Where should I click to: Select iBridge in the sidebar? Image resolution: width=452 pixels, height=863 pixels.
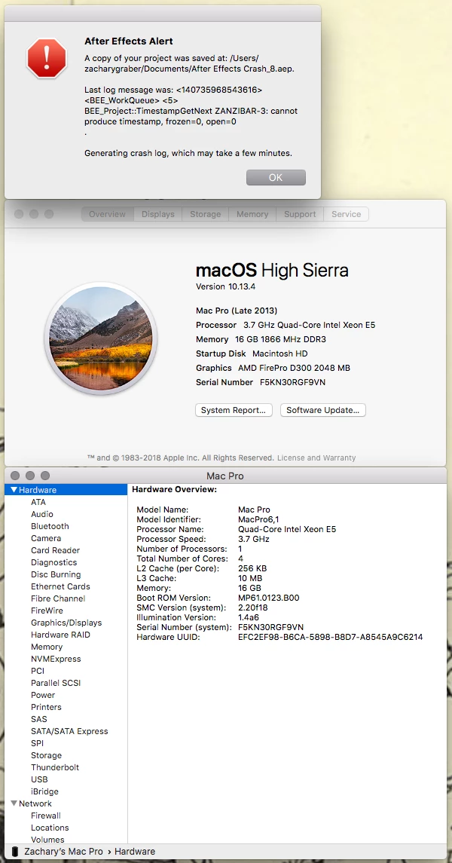44,791
